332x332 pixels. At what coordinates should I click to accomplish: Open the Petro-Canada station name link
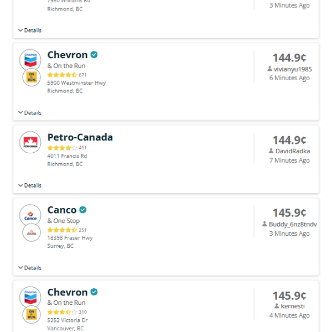pos(80,137)
